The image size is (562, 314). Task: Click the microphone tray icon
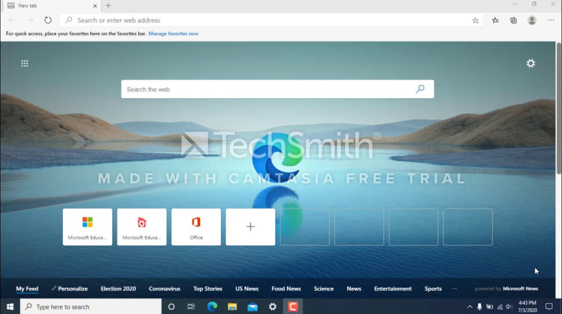(479, 307)
